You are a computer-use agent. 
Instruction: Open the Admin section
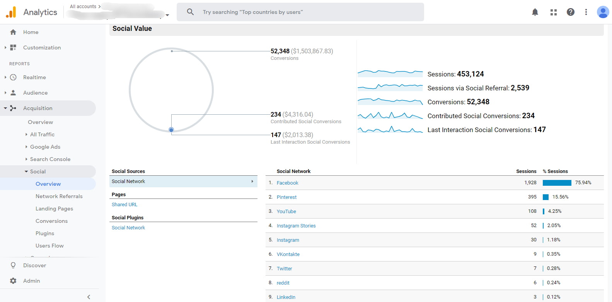(32, 281)
